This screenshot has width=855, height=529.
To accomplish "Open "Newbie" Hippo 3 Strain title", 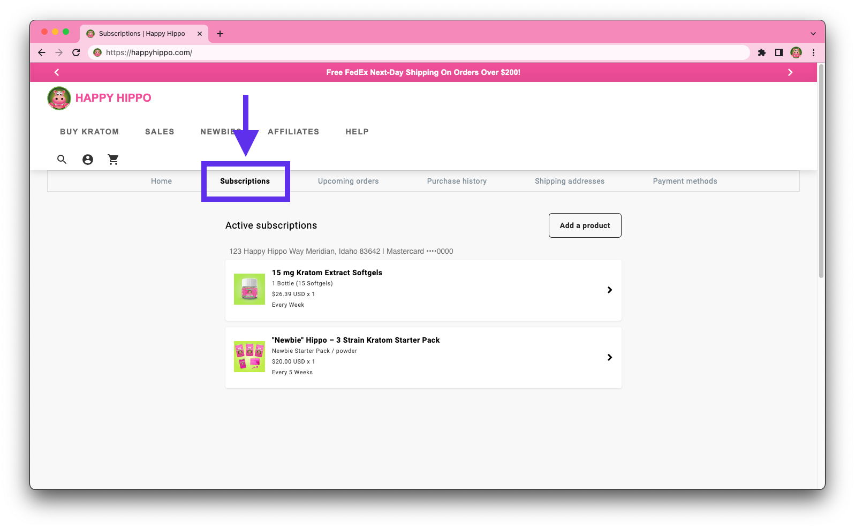I will pos(355,340).
